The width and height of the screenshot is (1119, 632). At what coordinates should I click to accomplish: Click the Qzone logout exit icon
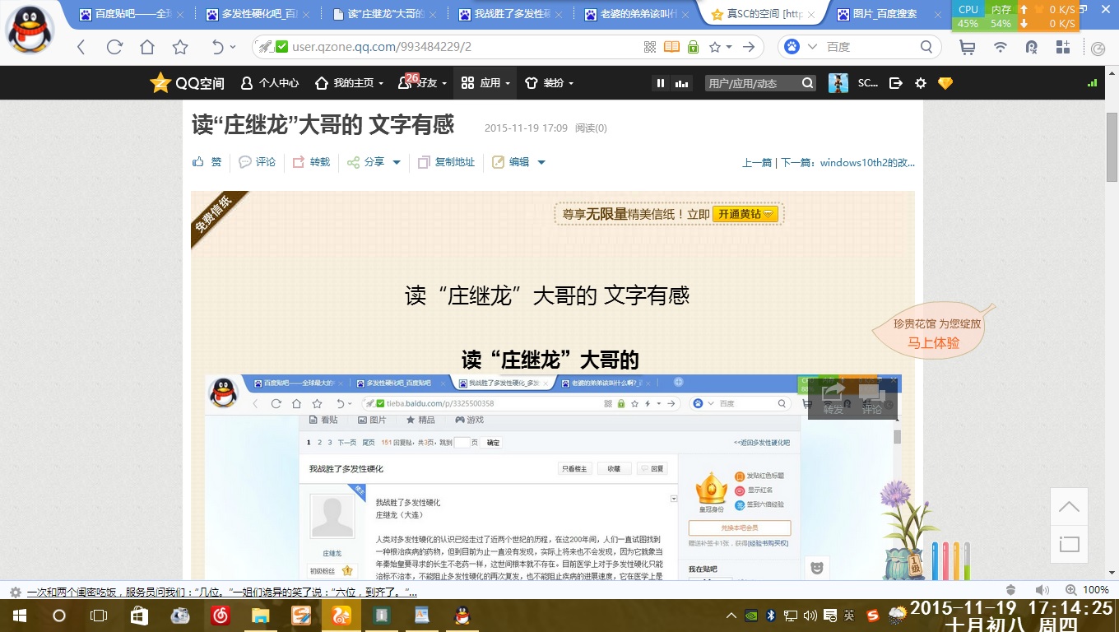pyautogui.click(x=896, y=83)
